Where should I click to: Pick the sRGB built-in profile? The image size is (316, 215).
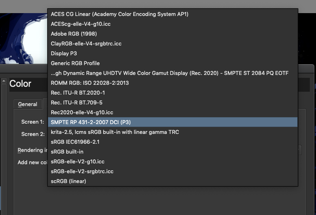pos(67,152)
